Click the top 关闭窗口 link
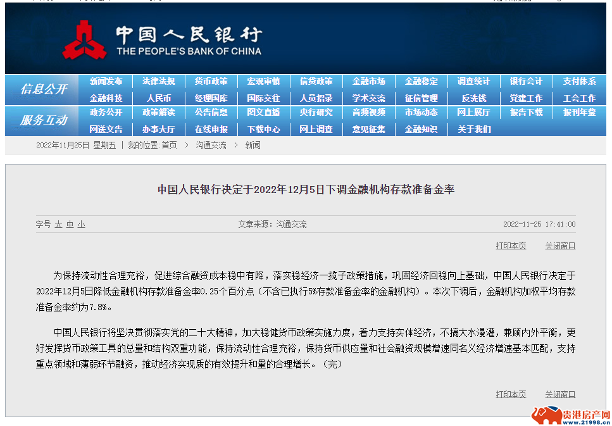 (560, 246)
